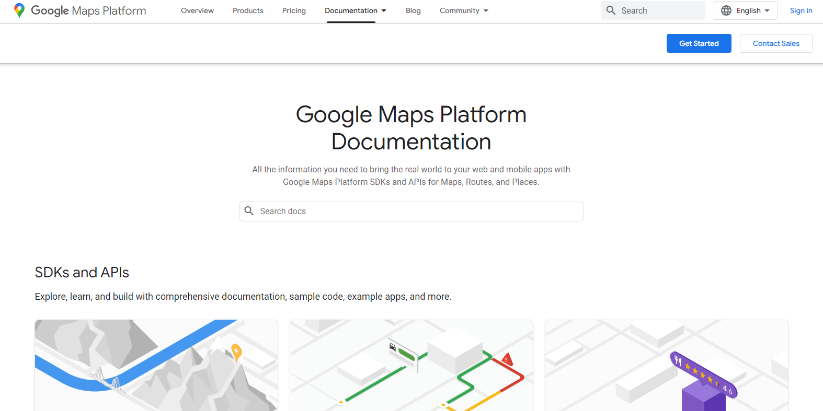Click the orange map pin on mountain illustration

point(236,353)
